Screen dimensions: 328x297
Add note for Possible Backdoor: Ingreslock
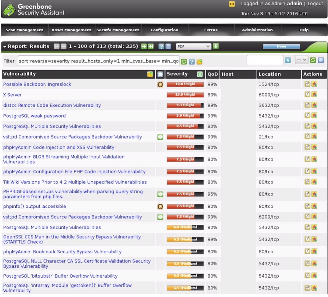point(308,84)
